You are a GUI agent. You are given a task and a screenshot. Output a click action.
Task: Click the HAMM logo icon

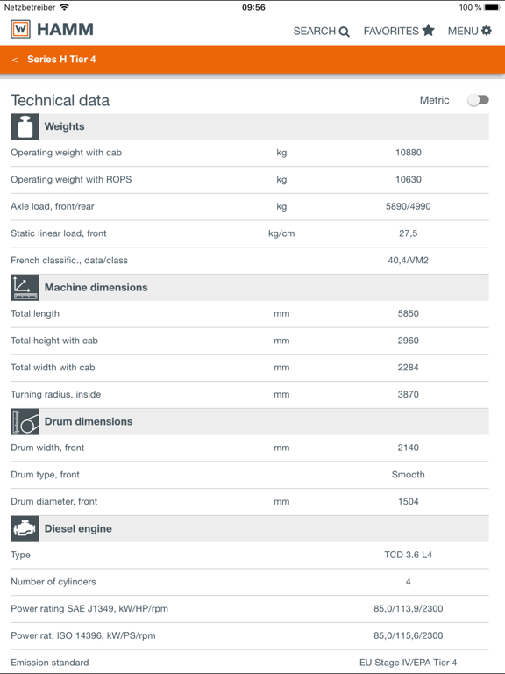coord(21,30)
